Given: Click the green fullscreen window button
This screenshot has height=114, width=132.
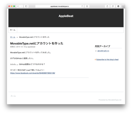Looking at the screenshot, I should pyautogui.click(x=14, y=6).
